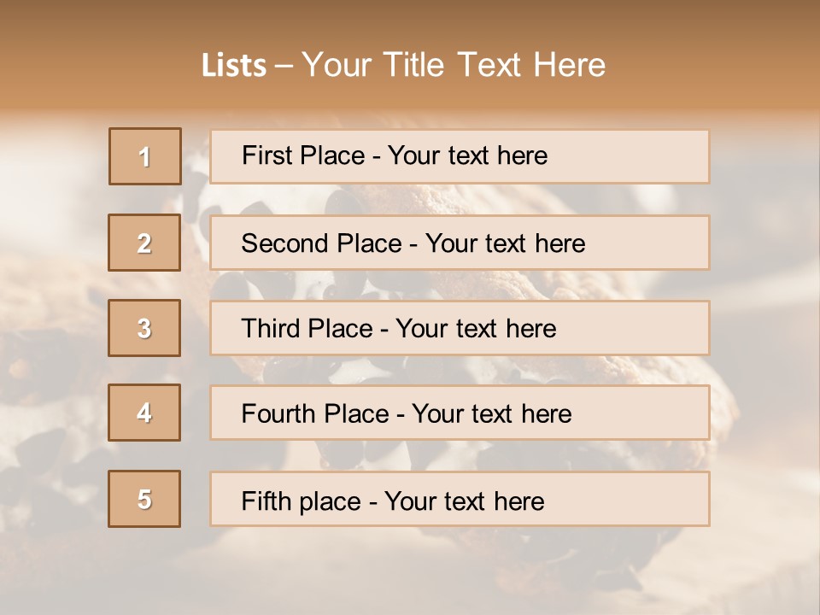Click empty right end of Third Place bar
The image size is (820, 615).
point(649,328)
